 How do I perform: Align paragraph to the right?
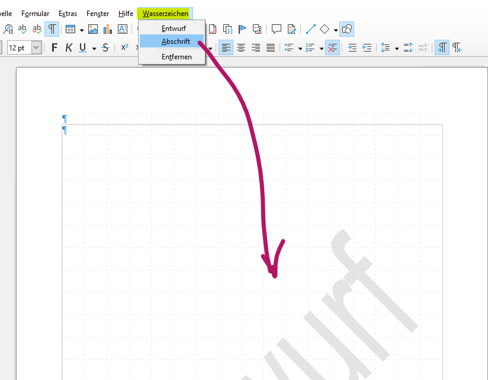click(256, 47)
